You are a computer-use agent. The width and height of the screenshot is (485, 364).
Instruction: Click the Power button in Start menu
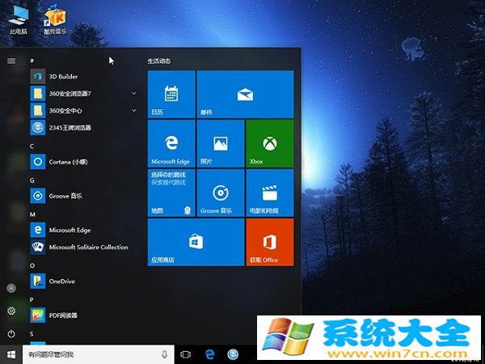pos(11,333)
